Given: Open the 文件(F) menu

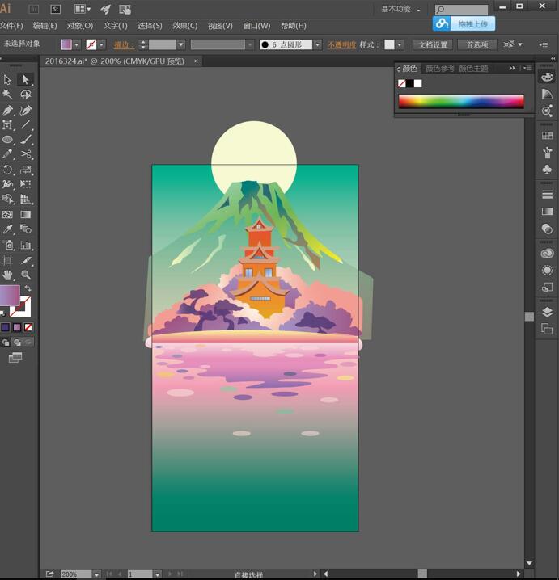Looking at the screenshot, I should coord(11,26).
